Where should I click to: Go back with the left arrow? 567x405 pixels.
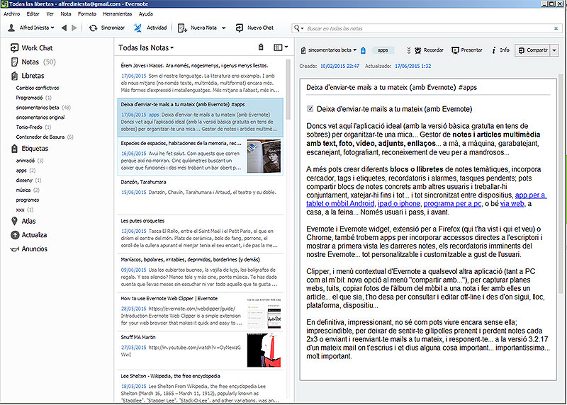tap(64, 28)
